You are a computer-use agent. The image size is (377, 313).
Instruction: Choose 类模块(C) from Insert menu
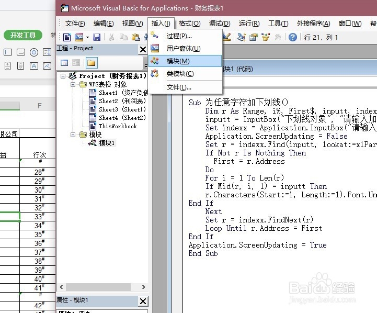(185, 74)
